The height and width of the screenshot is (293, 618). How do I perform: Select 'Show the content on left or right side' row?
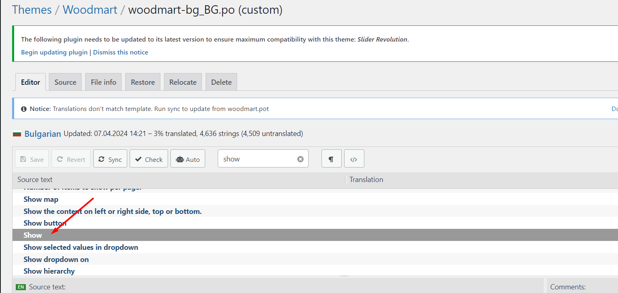click(315, 211)
